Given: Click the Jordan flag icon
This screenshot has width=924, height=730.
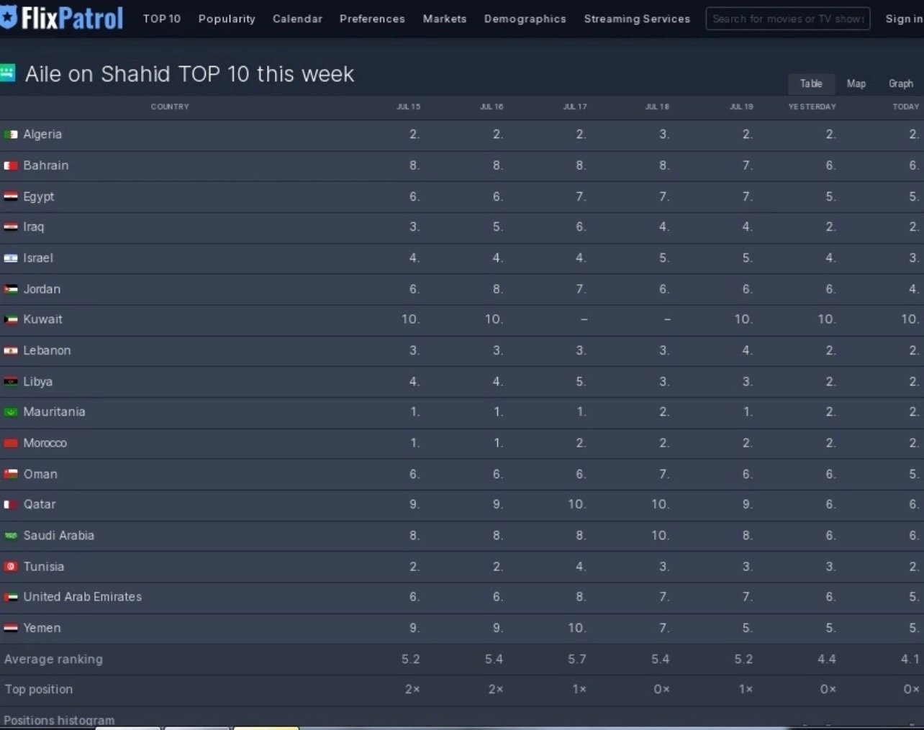Looking at the screenshot, I should click(11, 289).
